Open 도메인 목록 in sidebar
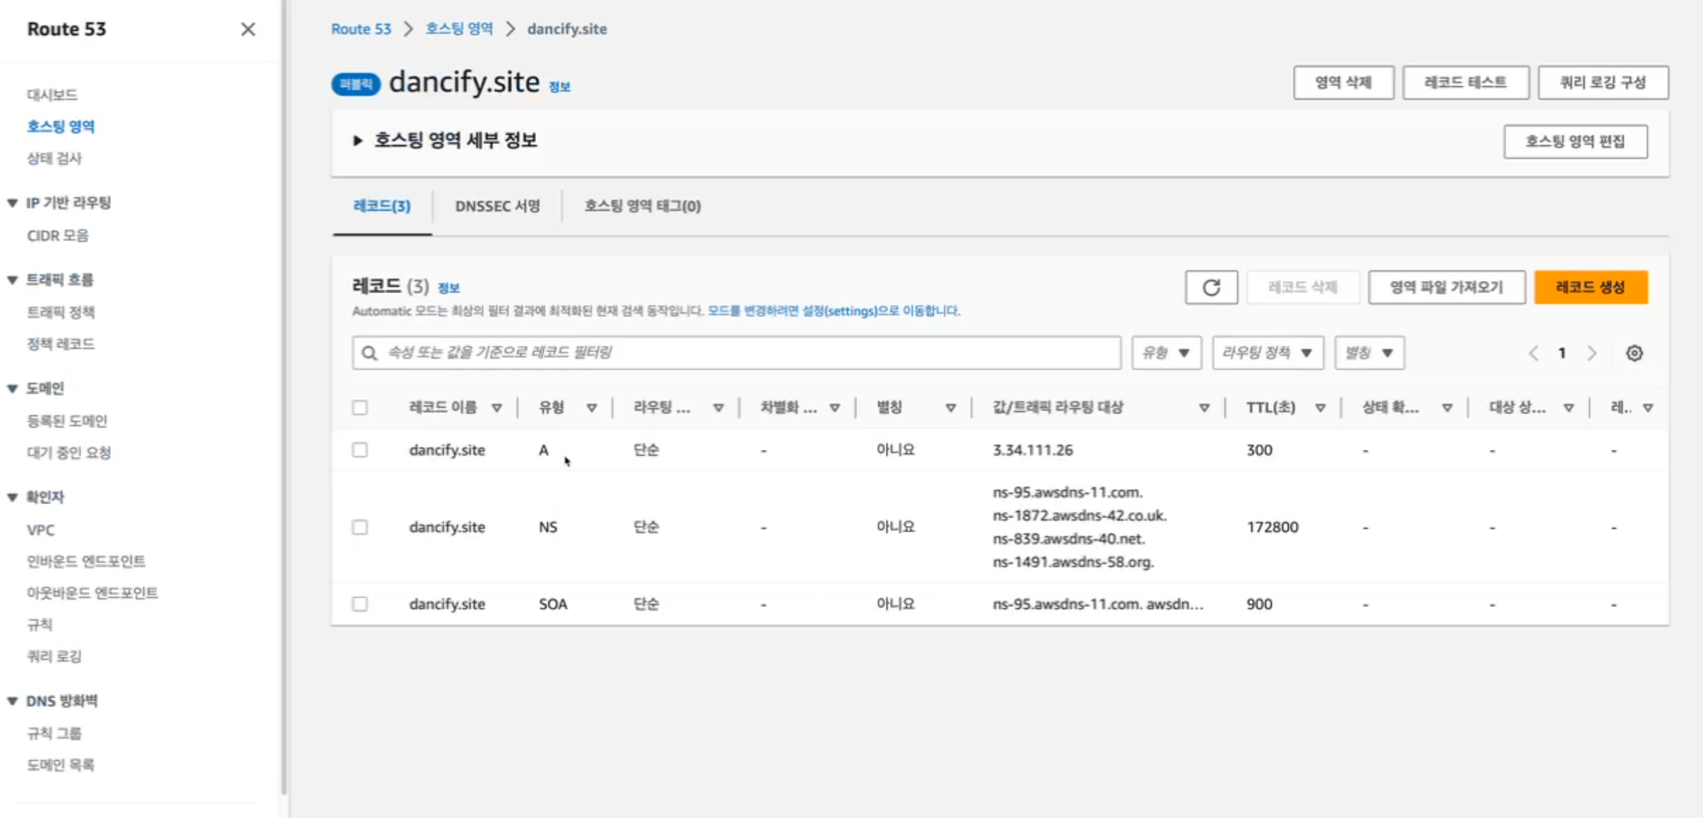Viewport: 1703px width, 818px height. 60,765
